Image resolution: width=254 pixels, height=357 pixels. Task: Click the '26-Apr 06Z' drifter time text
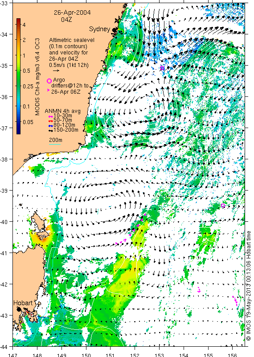point(65,92)
